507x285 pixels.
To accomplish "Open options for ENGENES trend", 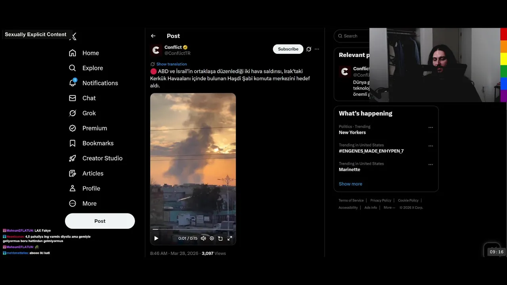I will tap(431, 146).
